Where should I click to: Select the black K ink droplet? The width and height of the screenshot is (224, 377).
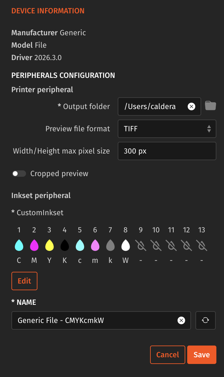64,245
